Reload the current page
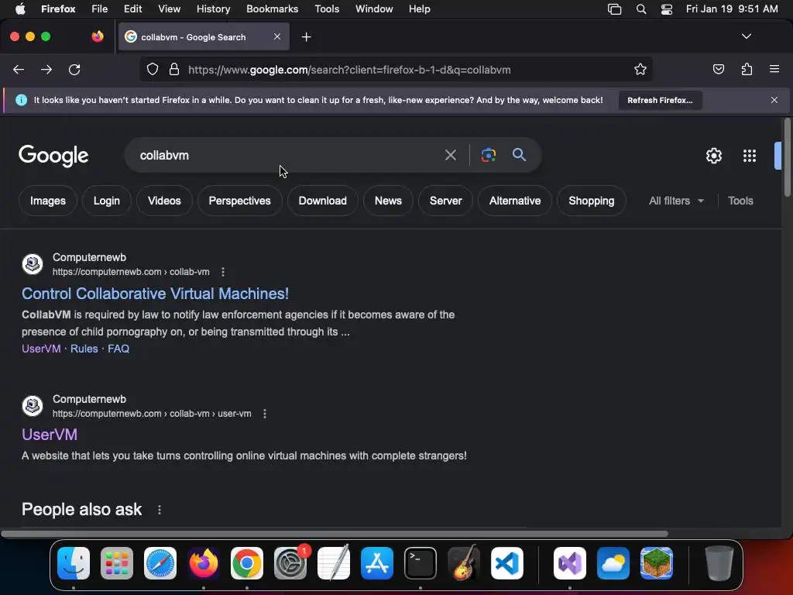This screenshot has width=793, height=595. click(74, 69)
